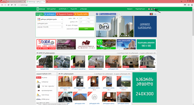Open the 'ds group' developer entry
The width and height of the screenshot is (194, 105).
click(46, 77)
